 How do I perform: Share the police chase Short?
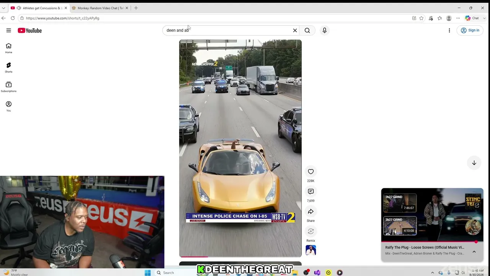(x=310, y=212)
